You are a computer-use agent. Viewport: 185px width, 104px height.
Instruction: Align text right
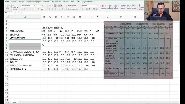point(55,9)
